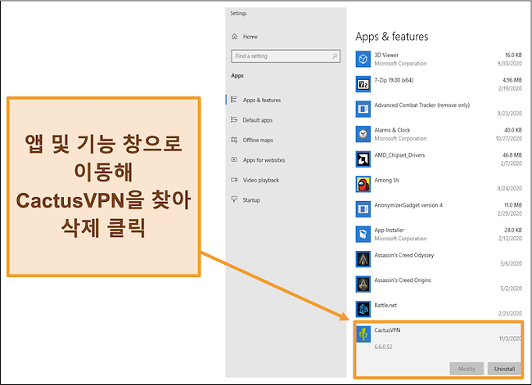Open Offline maps settings page
Viewport: 532px width, 385px height.
pyautogui.click(x=258, y=140)
